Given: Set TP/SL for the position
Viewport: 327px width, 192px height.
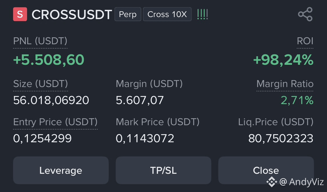Looking at the screenshot, I should pyautogui.click(x=163, y=170).
